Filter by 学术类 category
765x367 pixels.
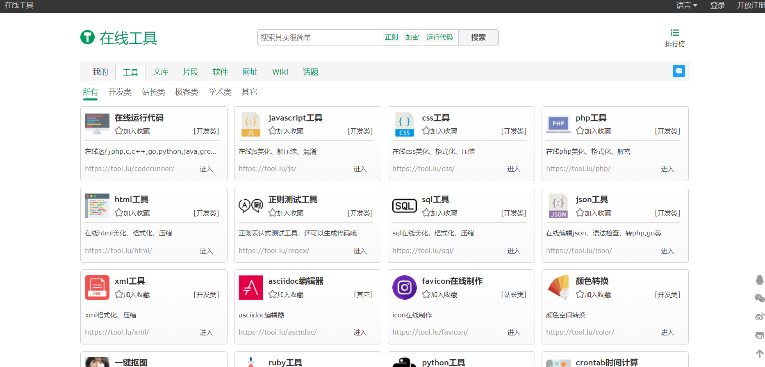220,92
